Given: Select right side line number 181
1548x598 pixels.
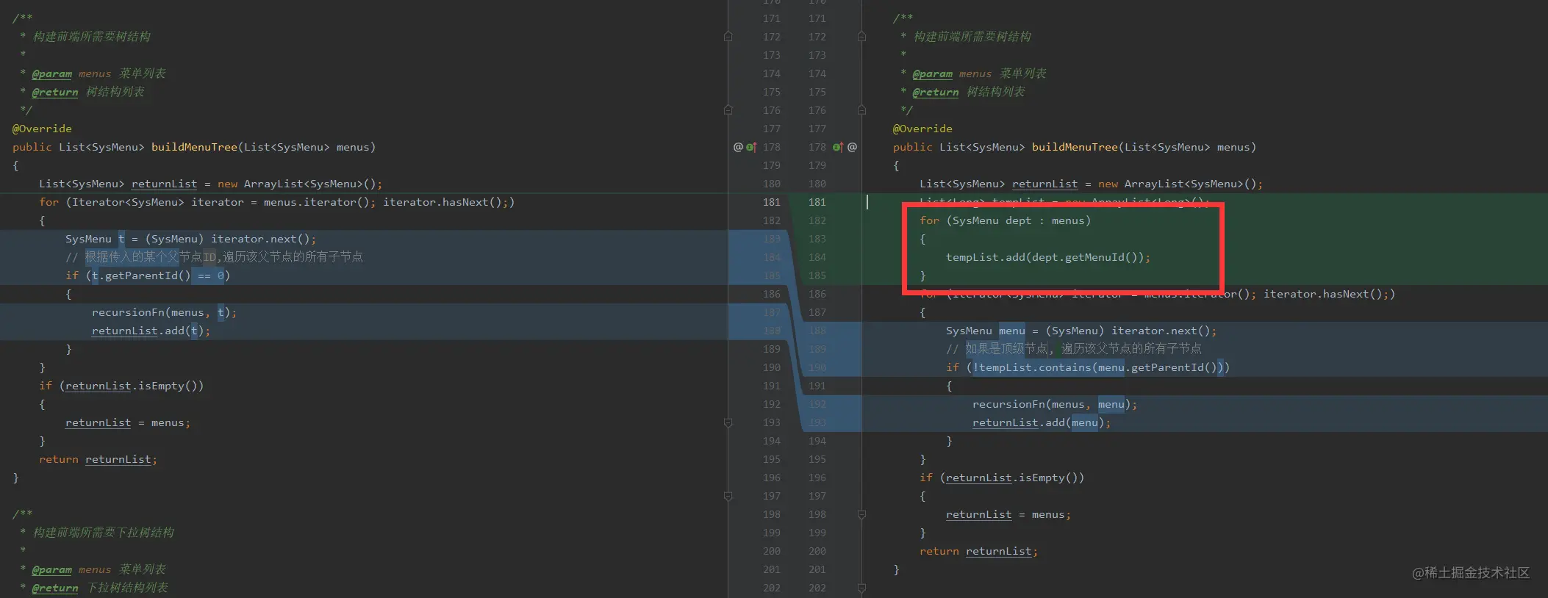Looking at the screenshot, I should coord(817,202).
